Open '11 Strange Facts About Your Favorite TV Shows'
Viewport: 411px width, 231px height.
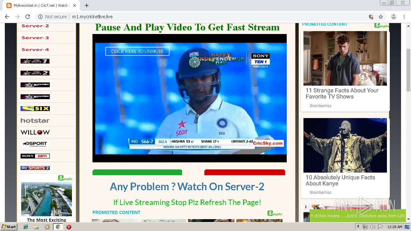[x=342, y=93]
